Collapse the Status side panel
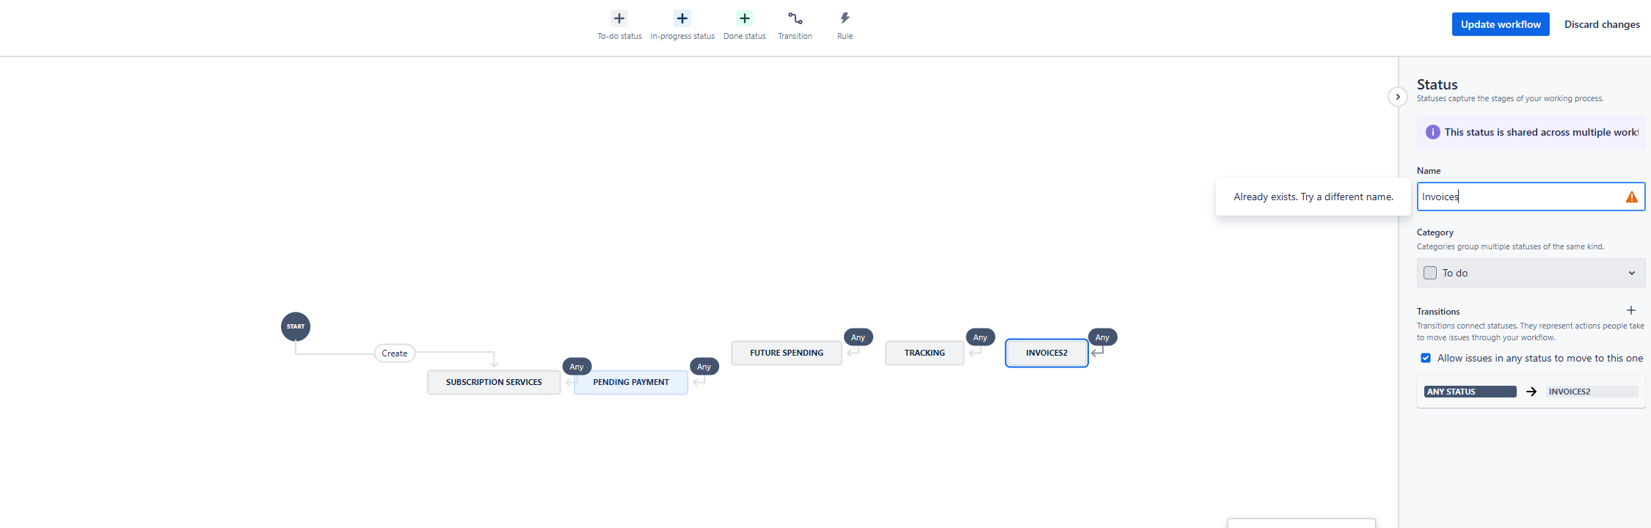This screenshot has height=528, width=1651. [x=1398, y=97]
